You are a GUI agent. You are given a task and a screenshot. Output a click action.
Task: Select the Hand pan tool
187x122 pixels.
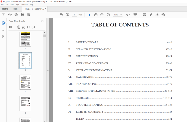pyautogui.click(x=96, y=15)
